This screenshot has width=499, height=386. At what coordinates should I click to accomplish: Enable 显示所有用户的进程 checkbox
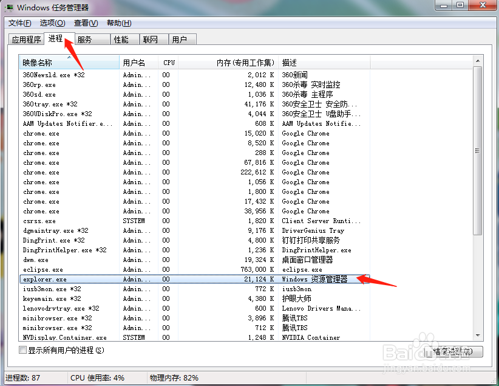[22, 350]
